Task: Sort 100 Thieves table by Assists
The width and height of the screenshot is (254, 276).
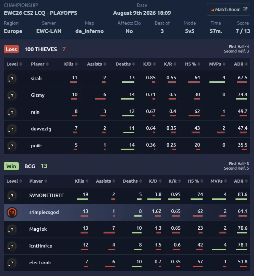Action: point(97,64)
